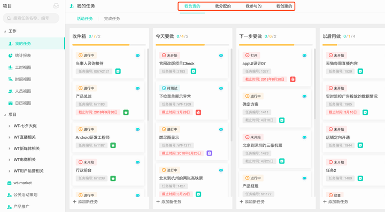
Task: Click comment bubble icon on 当事人咨询接待 card
Action: [x=138, y=56]
